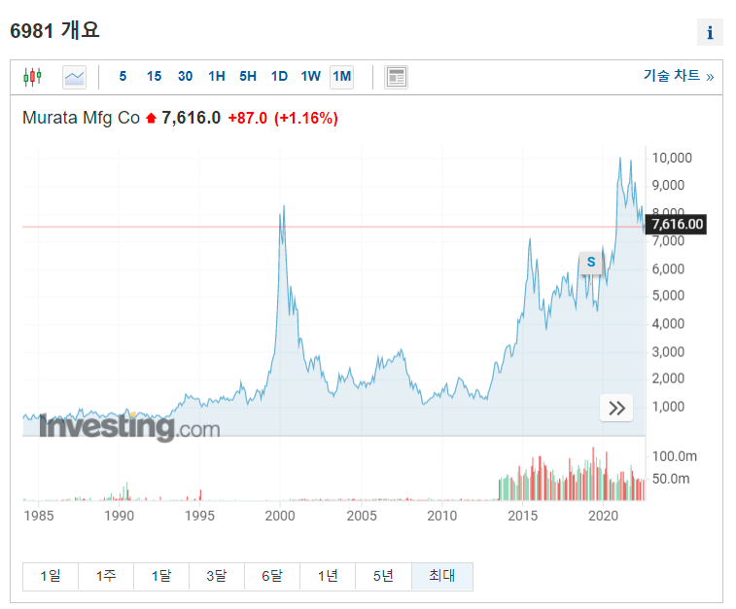Select the 1W interval
The width and height of the screenshot is (736, 609).
pyautogui.click(x=310, y=76)
